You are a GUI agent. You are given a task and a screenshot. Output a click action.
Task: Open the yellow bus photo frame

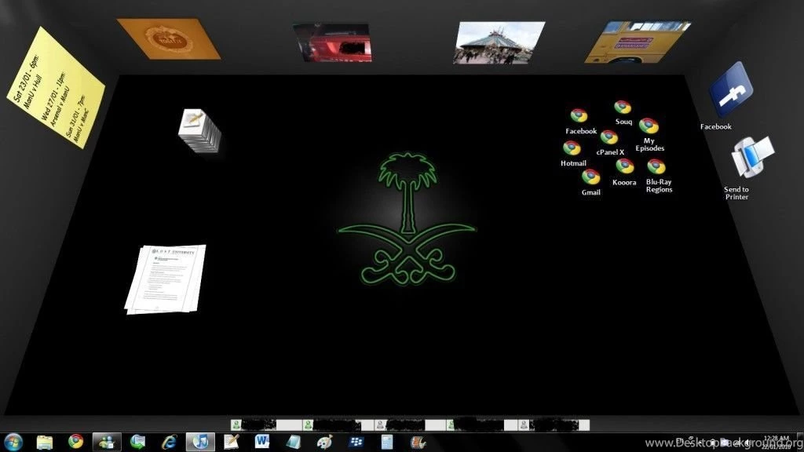(635, 42)
